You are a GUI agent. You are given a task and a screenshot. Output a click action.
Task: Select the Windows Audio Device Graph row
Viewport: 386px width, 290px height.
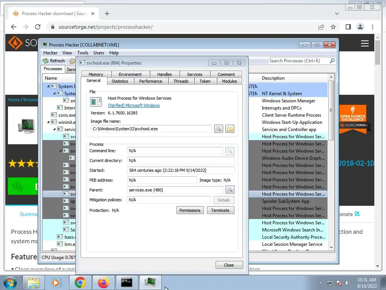(x=293, y=158)
